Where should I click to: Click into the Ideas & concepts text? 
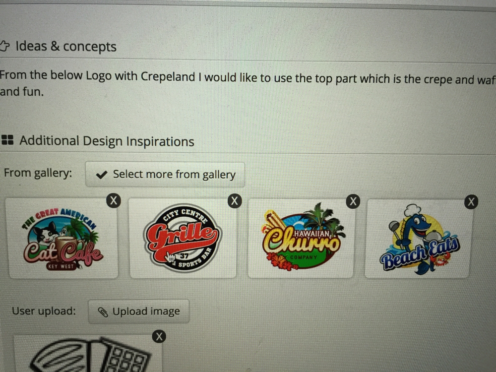(x=248, y=84)
